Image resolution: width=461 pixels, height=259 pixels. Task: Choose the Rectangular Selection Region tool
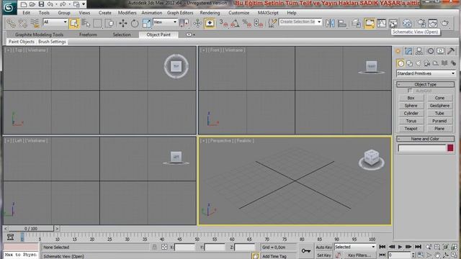pos(98,23)
